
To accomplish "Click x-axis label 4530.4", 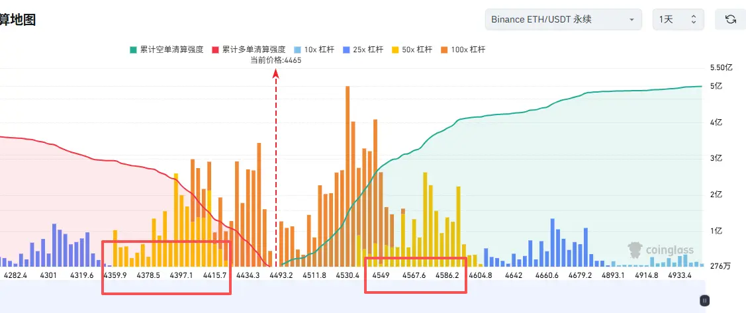I will click(348, 275).
